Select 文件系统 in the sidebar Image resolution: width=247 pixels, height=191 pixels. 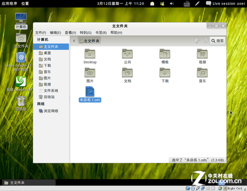tap(51, 91)
